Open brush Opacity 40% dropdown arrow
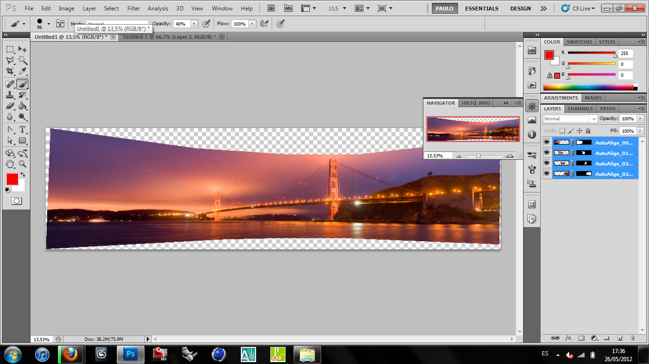The width and height of the screenshot is (649, 364). click(x=194, y=24)
